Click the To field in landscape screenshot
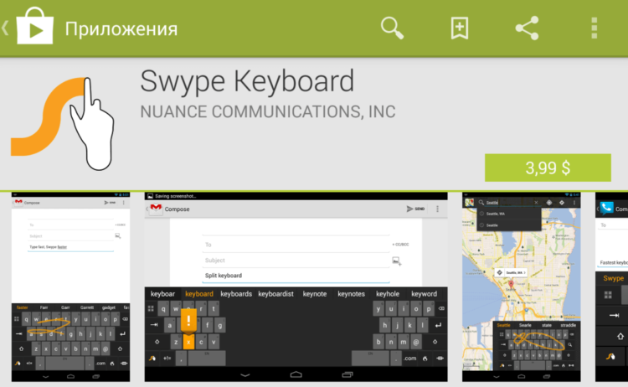The image size is (628, 387). (x=296, y=245)
